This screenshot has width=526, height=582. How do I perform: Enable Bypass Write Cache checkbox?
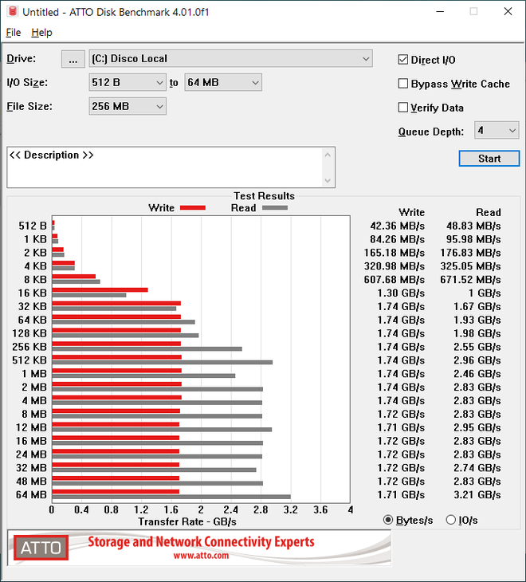pos(402,84)
